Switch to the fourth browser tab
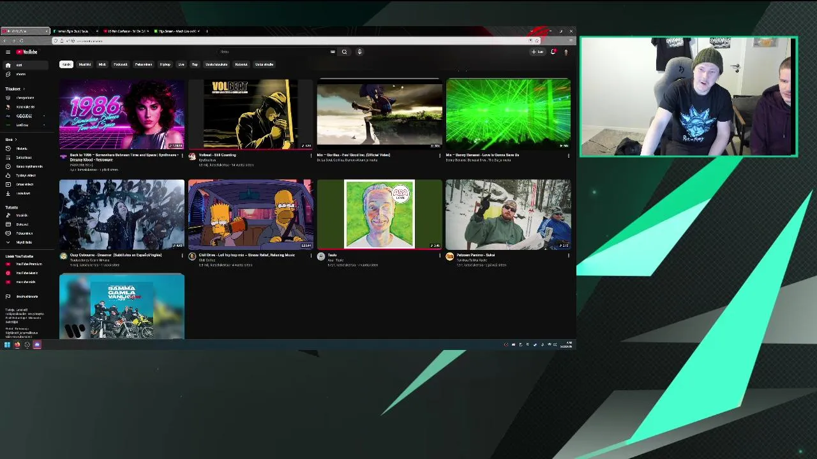Image resolution: width=817 pixels, height=459 pixels. 177,31
